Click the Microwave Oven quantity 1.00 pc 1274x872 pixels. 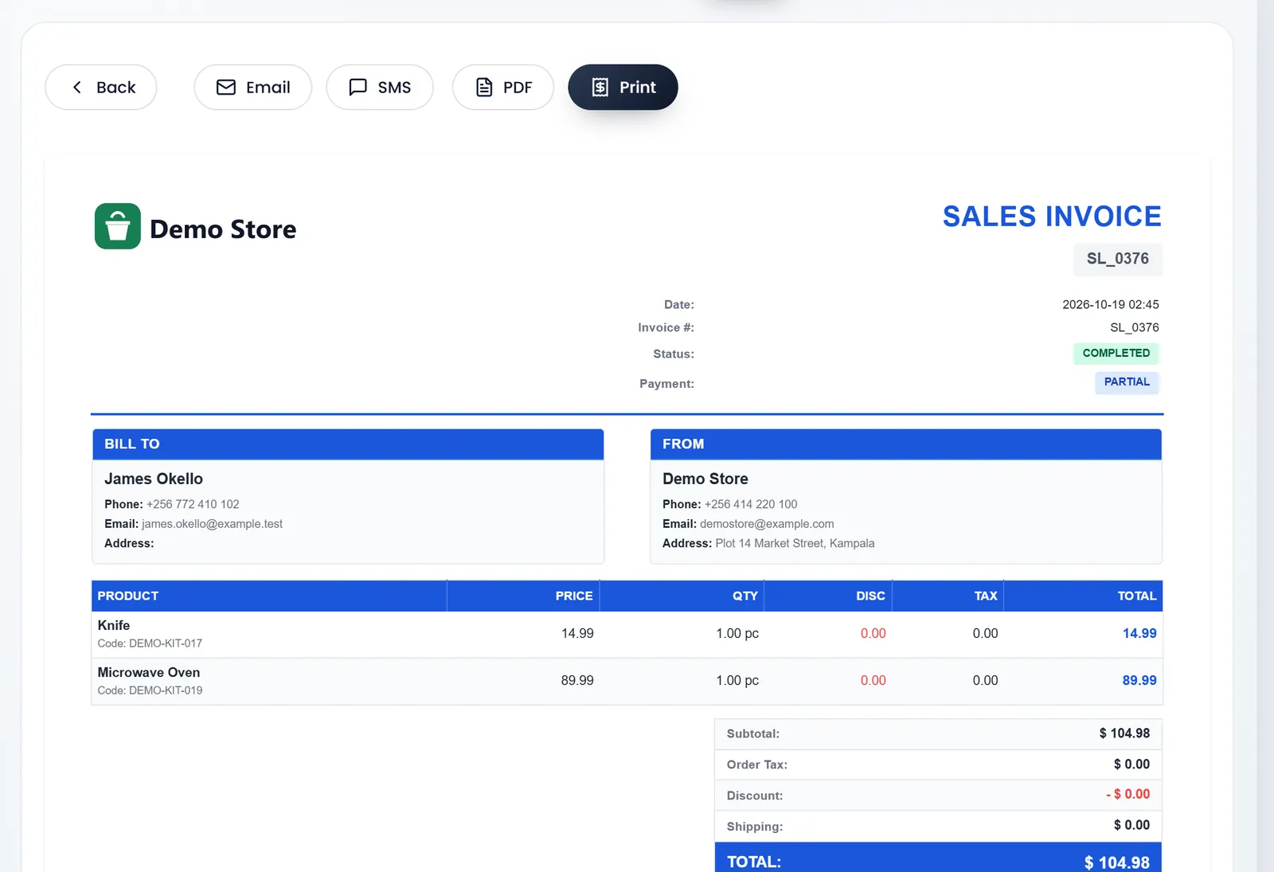pos(737,680)
